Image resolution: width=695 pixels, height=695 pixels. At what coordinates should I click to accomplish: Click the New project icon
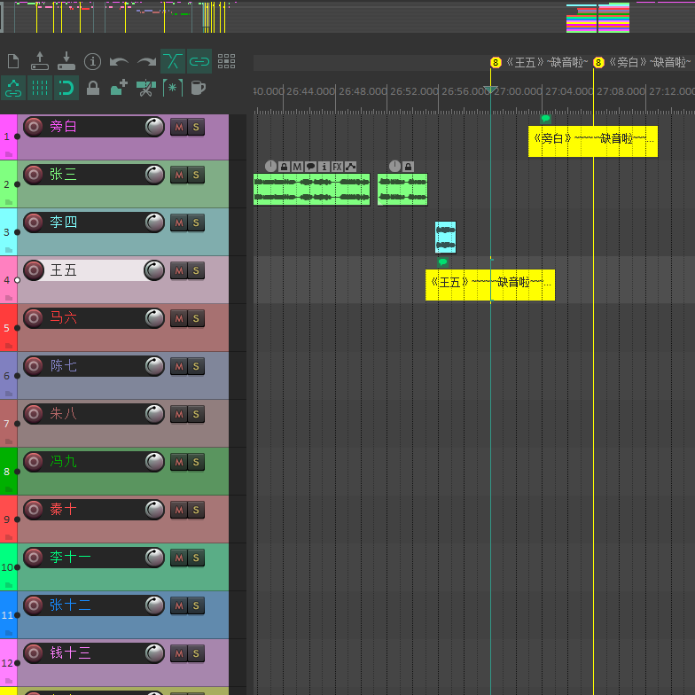pyautogui.click(x=13, y=61)
